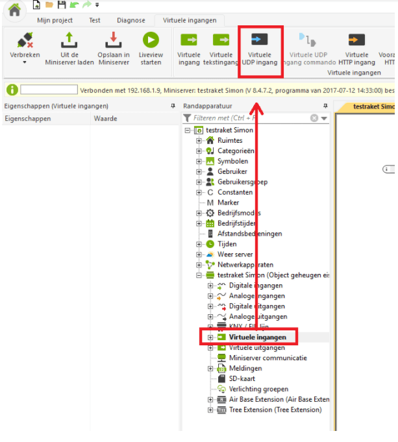Open the Diagnose tab
Viewport: 398px width, 442px height.
pyautogui.click(x=132, y=21)
